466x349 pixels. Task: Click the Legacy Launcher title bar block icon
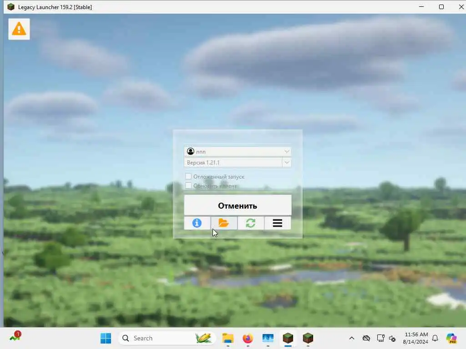pyautogui.click(x=11, y=7)
